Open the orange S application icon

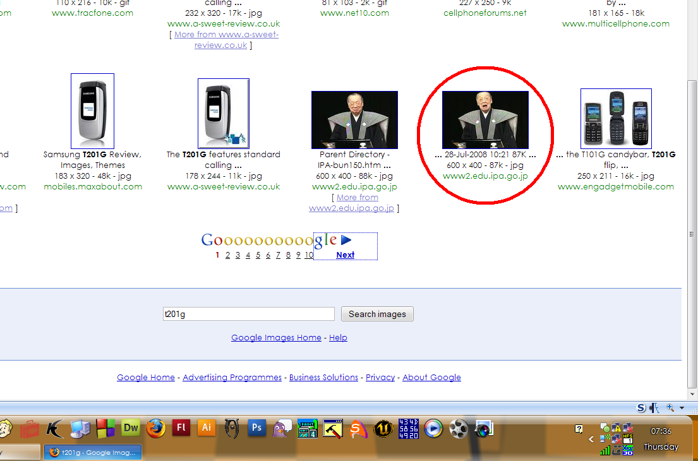pos(358,429)
